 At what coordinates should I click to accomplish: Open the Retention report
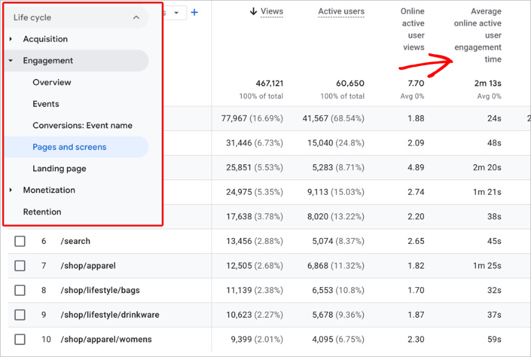[42, 212]
